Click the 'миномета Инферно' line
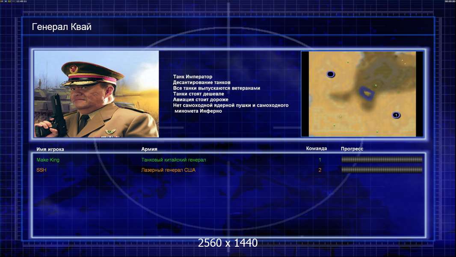This screenshot has height=257, width=456. [198, 111]
